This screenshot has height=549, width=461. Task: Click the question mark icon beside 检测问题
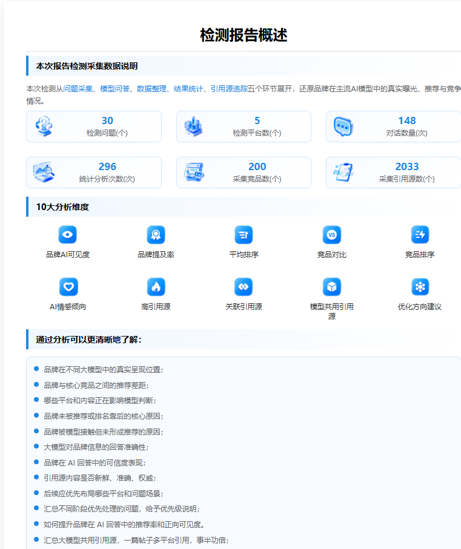click(x=44, y=127)
